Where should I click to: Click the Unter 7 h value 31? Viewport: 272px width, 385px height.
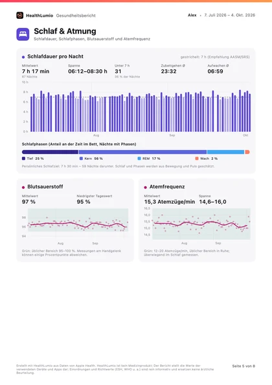[118, 71]
